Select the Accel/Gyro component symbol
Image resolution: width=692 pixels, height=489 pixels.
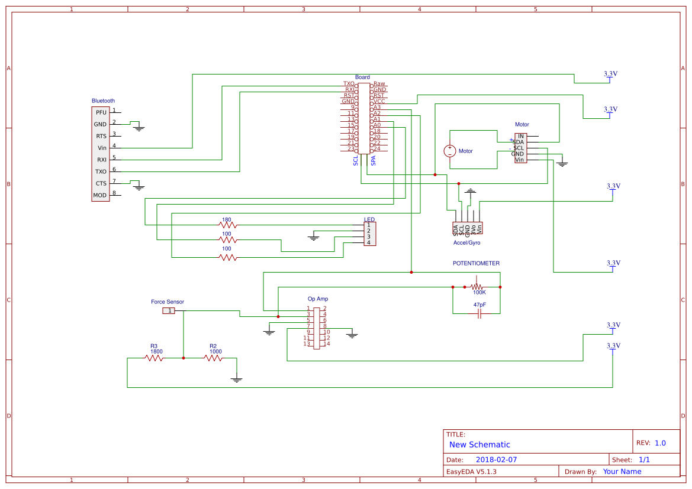click(468, 228)
